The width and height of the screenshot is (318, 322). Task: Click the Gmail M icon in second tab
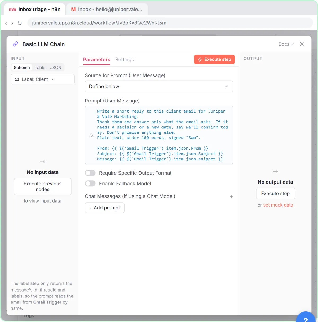tap(73, 9)
